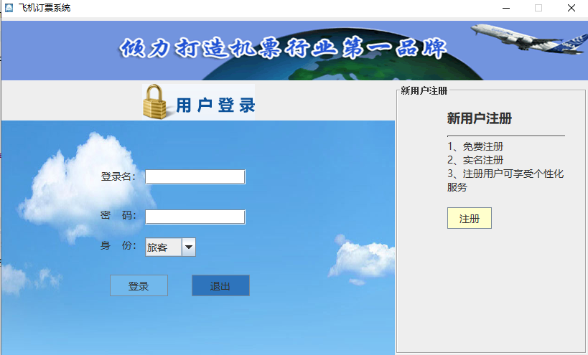The width and height of the screenshot is (588, 355).
Task: Click the 新用户注册 group box caption
Action: (x=424, y=90)
